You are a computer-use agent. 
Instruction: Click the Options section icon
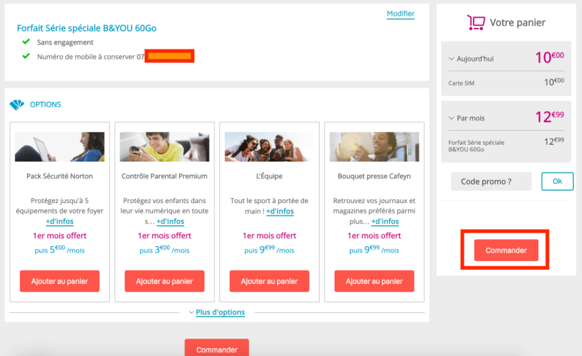tap(17, 105)
